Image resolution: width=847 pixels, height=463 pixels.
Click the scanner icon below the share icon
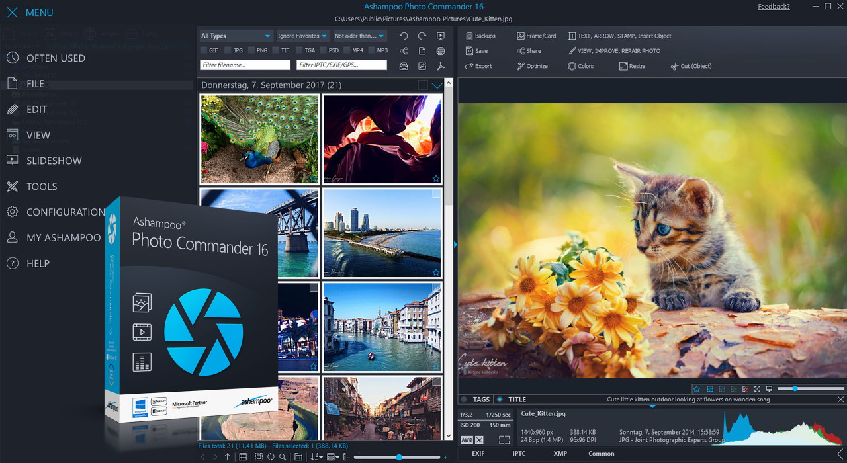[x=404, y=66]
